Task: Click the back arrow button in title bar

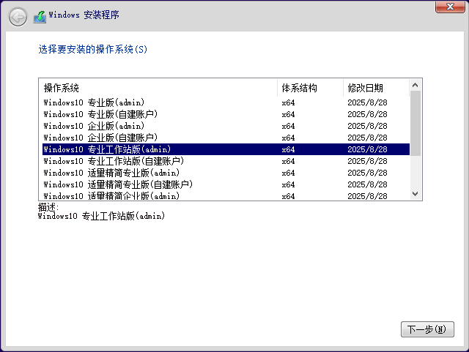Action: 18,15
